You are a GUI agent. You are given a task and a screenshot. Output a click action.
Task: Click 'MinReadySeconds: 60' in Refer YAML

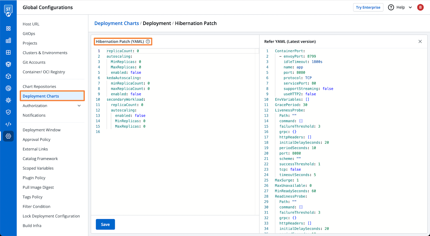pos(295,191)
